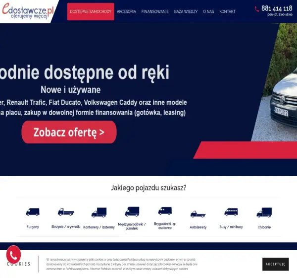Select the Skrzynie / wywrotki truck icon
The image size is (297, 278).
coord(66,212)
